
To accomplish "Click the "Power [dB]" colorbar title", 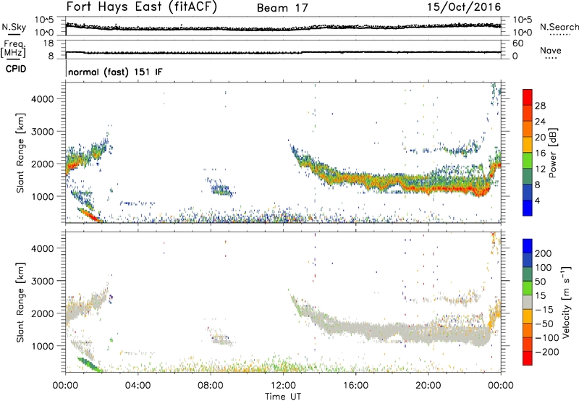I will (552, 153).
